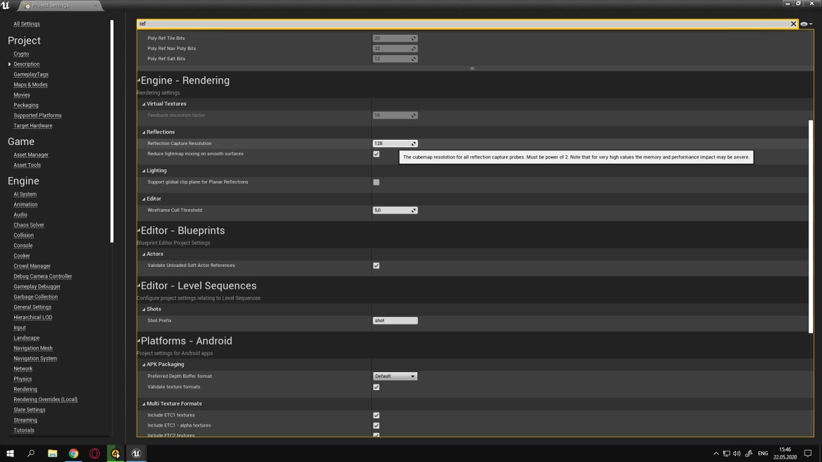The height and width of the screenshot is (462, 822).
Task: Click the sidebar category scrollbar
Action: pos(112,131)
